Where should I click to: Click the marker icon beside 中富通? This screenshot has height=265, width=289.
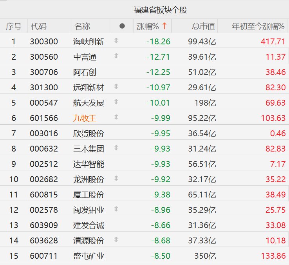pos(116,56)
